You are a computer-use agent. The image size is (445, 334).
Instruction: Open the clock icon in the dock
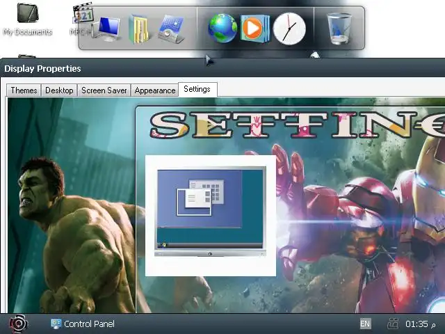pos(289,29)
